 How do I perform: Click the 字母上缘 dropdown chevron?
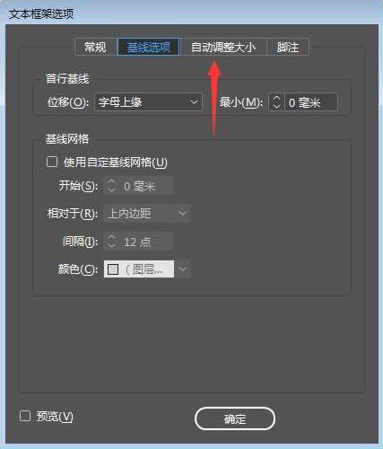pyautogui.click(x=194, y=102)
